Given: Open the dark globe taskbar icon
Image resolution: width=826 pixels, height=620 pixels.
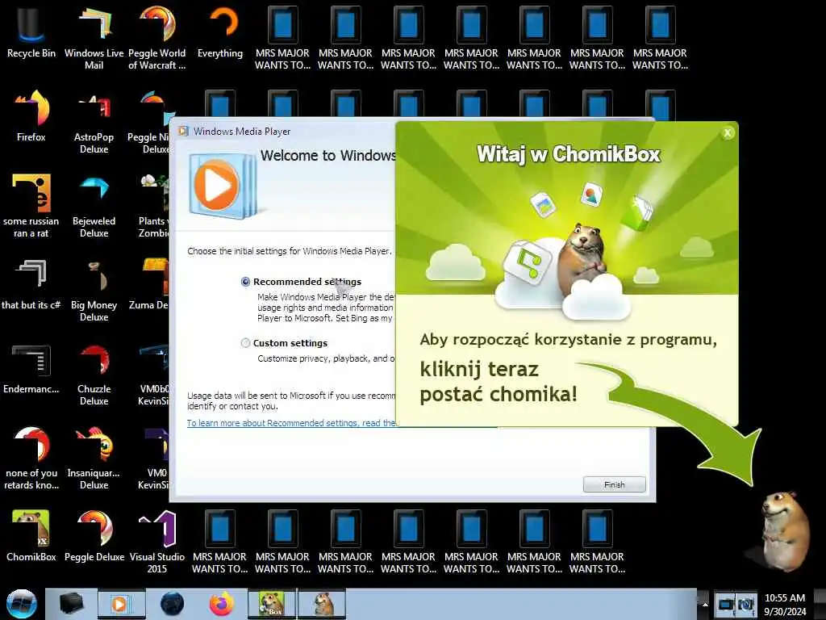Looking at the screenshot, I should [173, 604].
